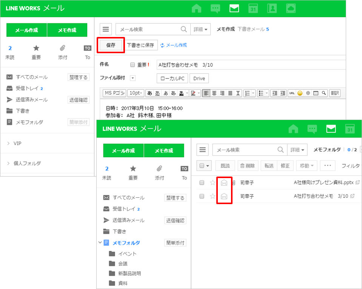Click the subject field containing A社打ち合わせメモ
The height and width of the screenshot is (289, 362).
point(249,65)
